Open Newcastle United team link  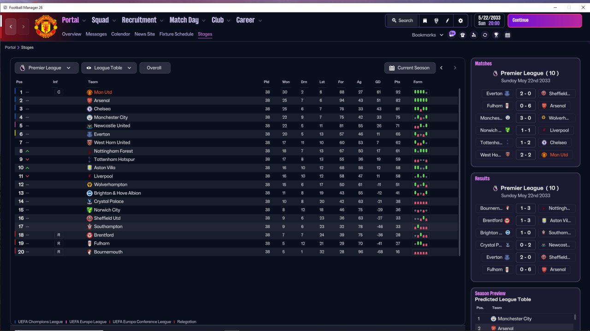click(x=112, y=126)
